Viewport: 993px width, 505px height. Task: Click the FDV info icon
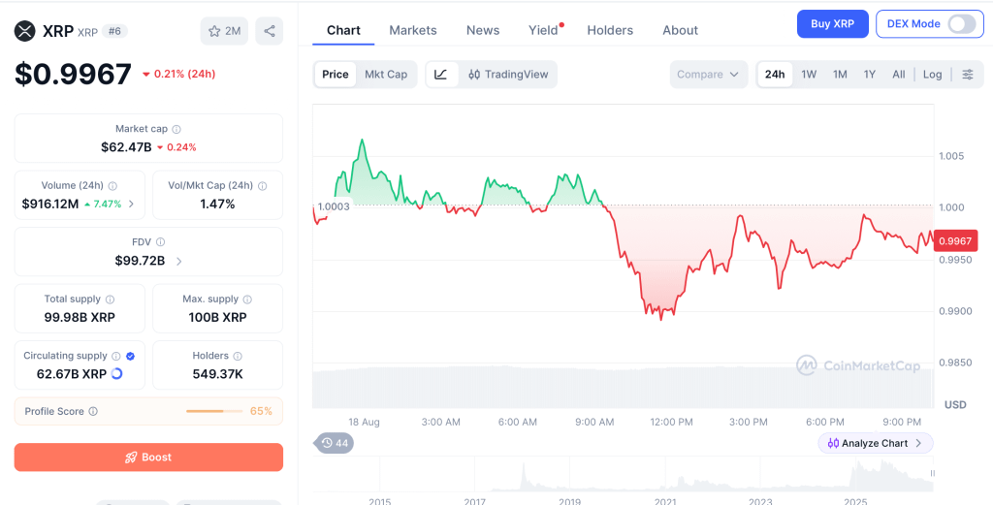(160, 242)
